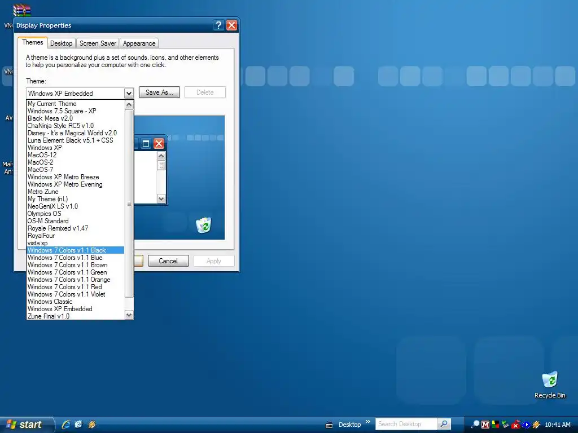The image size is (578, 433).
Task: Click the keyboard icon in taskbar
Action: (x=329, y=425)
